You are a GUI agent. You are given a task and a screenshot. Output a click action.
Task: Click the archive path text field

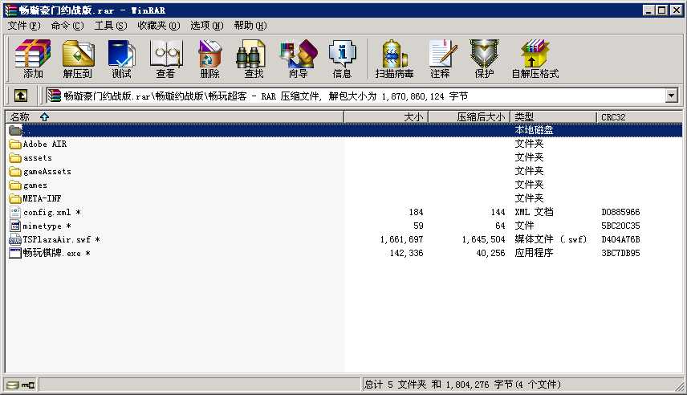356,96
